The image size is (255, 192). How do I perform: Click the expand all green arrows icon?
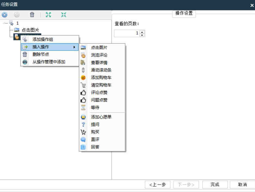pyautogui.click(x=48, y=15)
